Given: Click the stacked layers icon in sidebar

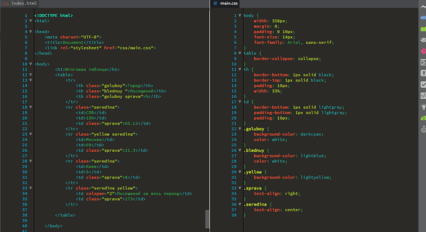Looking at the screenshot, I should 424,130.
